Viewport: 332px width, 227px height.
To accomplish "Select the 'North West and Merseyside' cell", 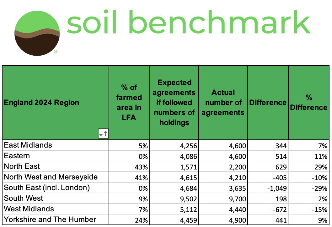I will pyautogui.click(x=56, y=177).
